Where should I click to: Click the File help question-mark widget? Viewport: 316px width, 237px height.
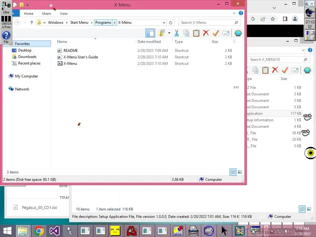click(6, 37)
